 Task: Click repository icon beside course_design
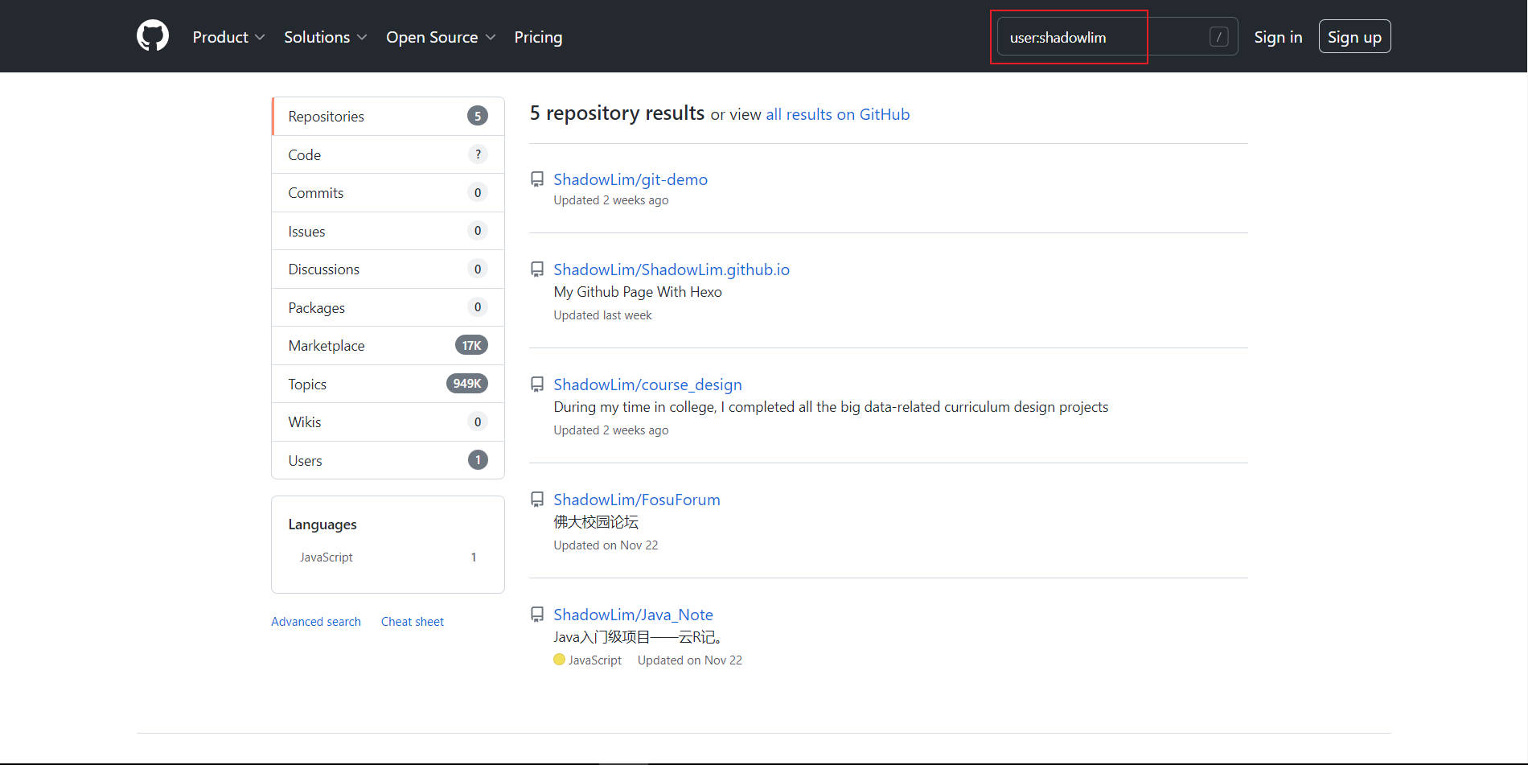point(537,385)
